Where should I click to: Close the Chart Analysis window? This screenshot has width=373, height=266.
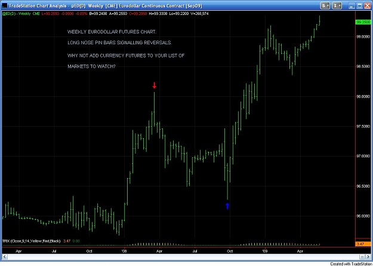coord(367,5)
